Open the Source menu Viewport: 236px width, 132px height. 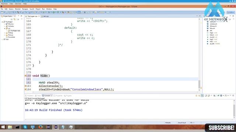click(x=11, y=9)
